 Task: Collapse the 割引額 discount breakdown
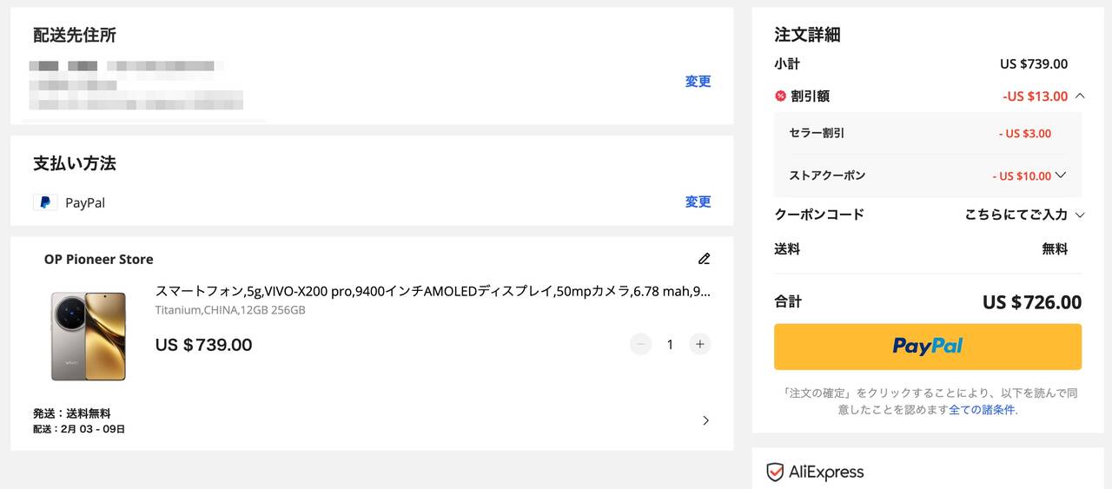[x=1080, y=96]
